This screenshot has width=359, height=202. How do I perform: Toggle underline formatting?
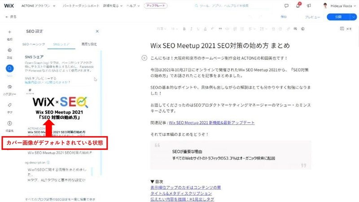click(198, 29)
